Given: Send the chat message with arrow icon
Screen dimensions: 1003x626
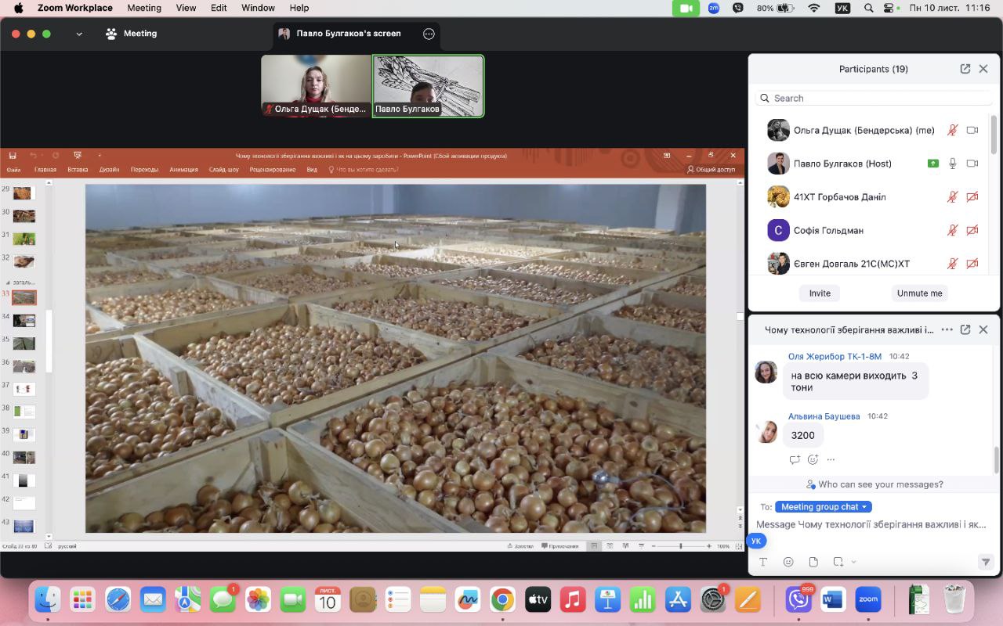Looking at the screenshot, I should point(986,562).
